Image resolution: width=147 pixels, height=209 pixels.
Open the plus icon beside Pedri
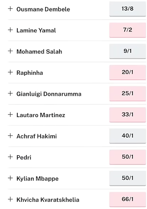pos(10,157)
